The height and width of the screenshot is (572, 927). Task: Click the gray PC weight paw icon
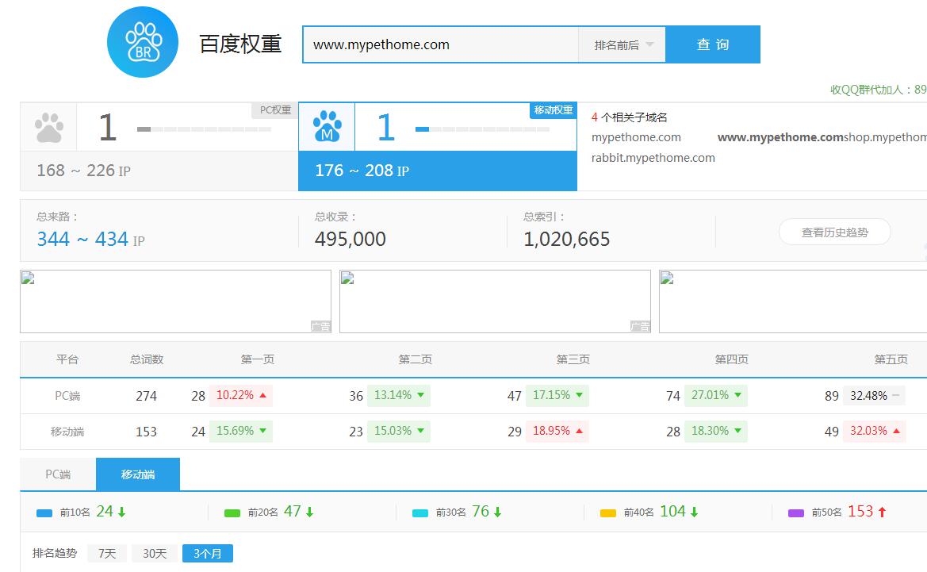(49, 128)
